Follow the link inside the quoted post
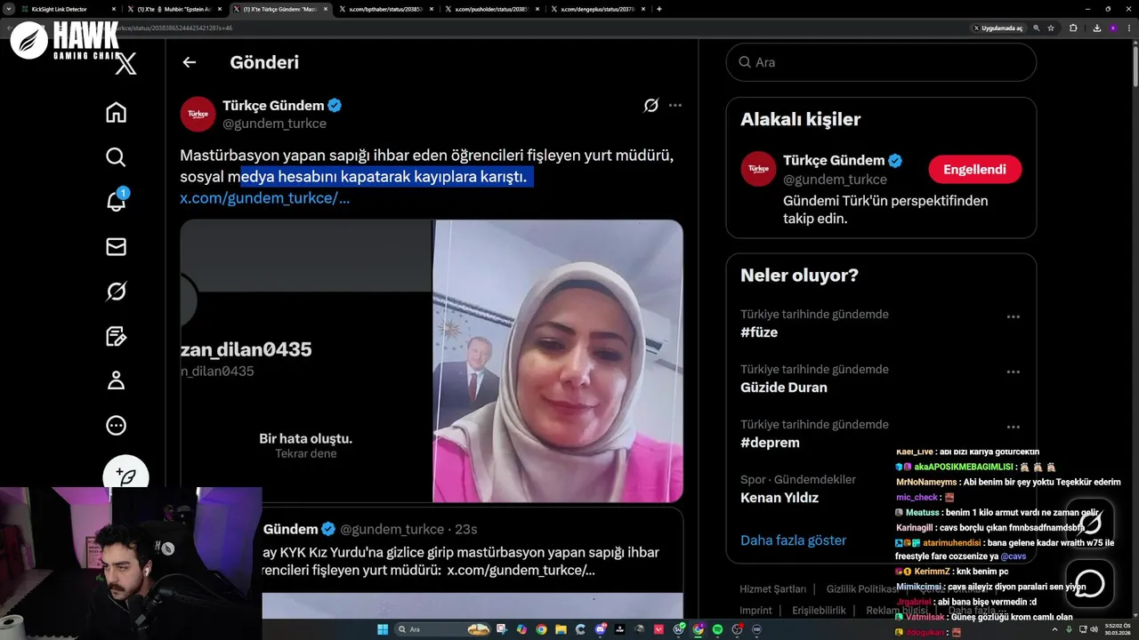This screenshot has width=1139, height=640. click(521, 570)
